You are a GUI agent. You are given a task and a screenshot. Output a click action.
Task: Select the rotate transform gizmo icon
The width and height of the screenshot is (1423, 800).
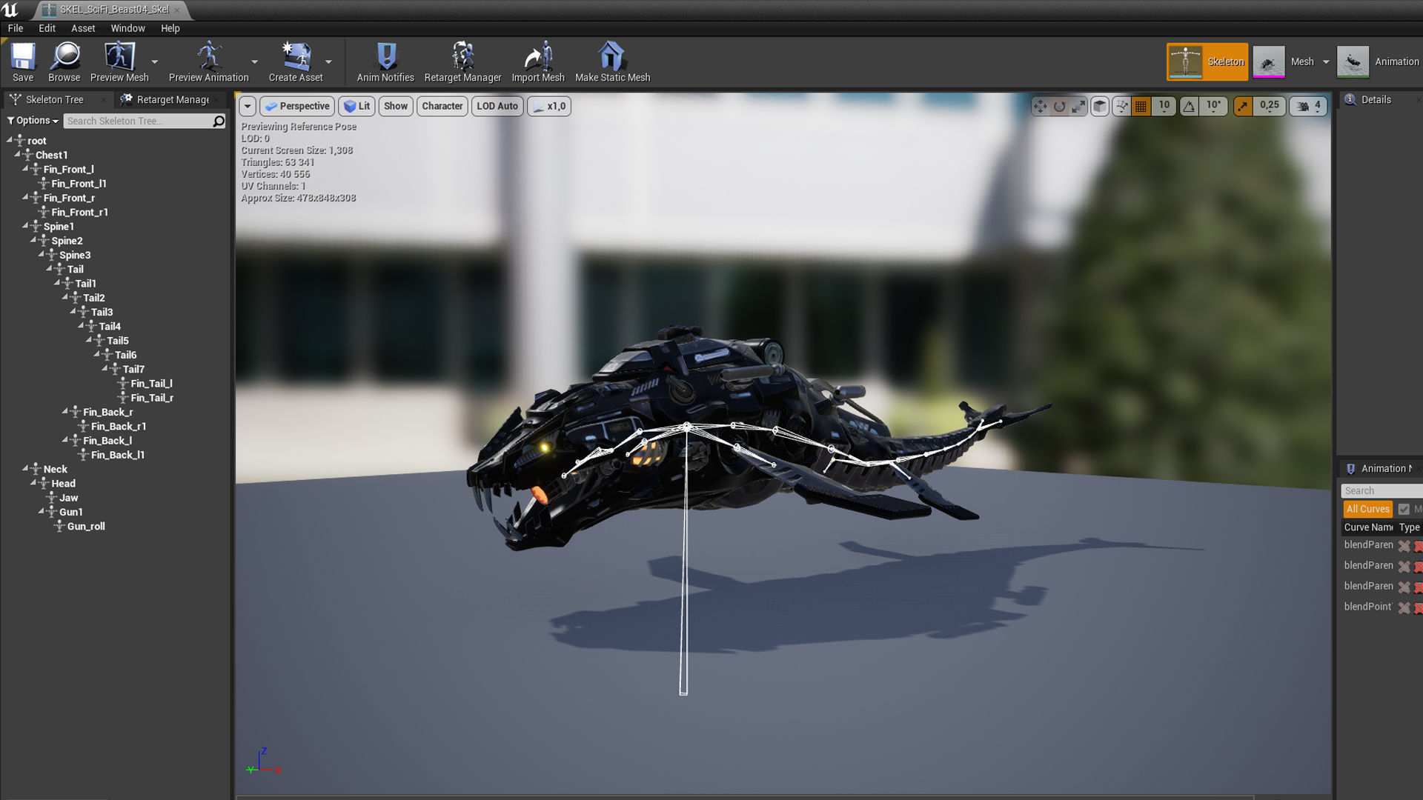coord(1059,107)
